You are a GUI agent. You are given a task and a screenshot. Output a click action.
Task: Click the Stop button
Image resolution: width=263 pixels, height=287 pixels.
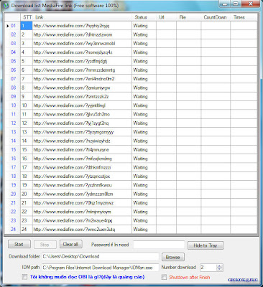45,245
